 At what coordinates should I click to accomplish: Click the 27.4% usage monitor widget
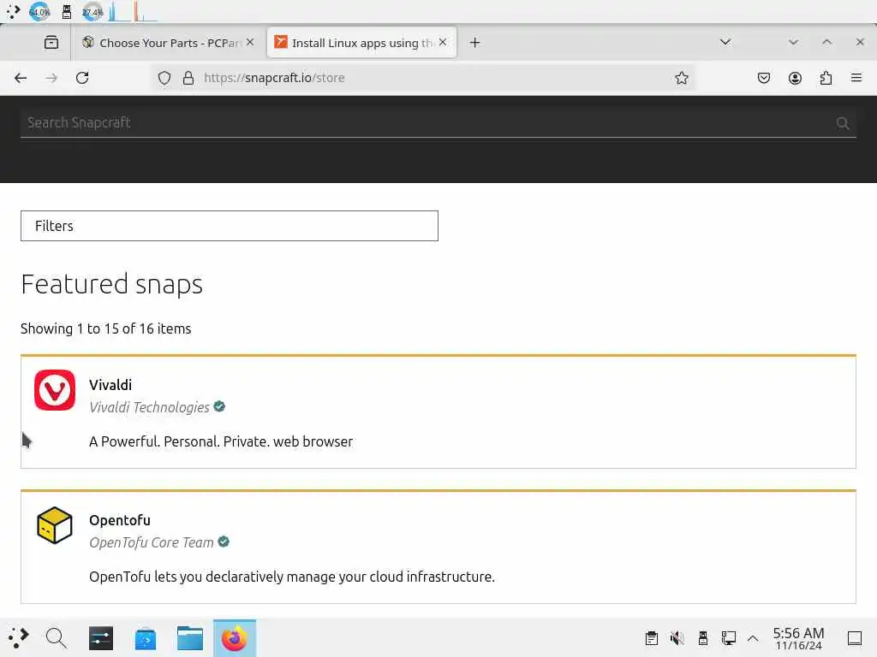(92, 11)
